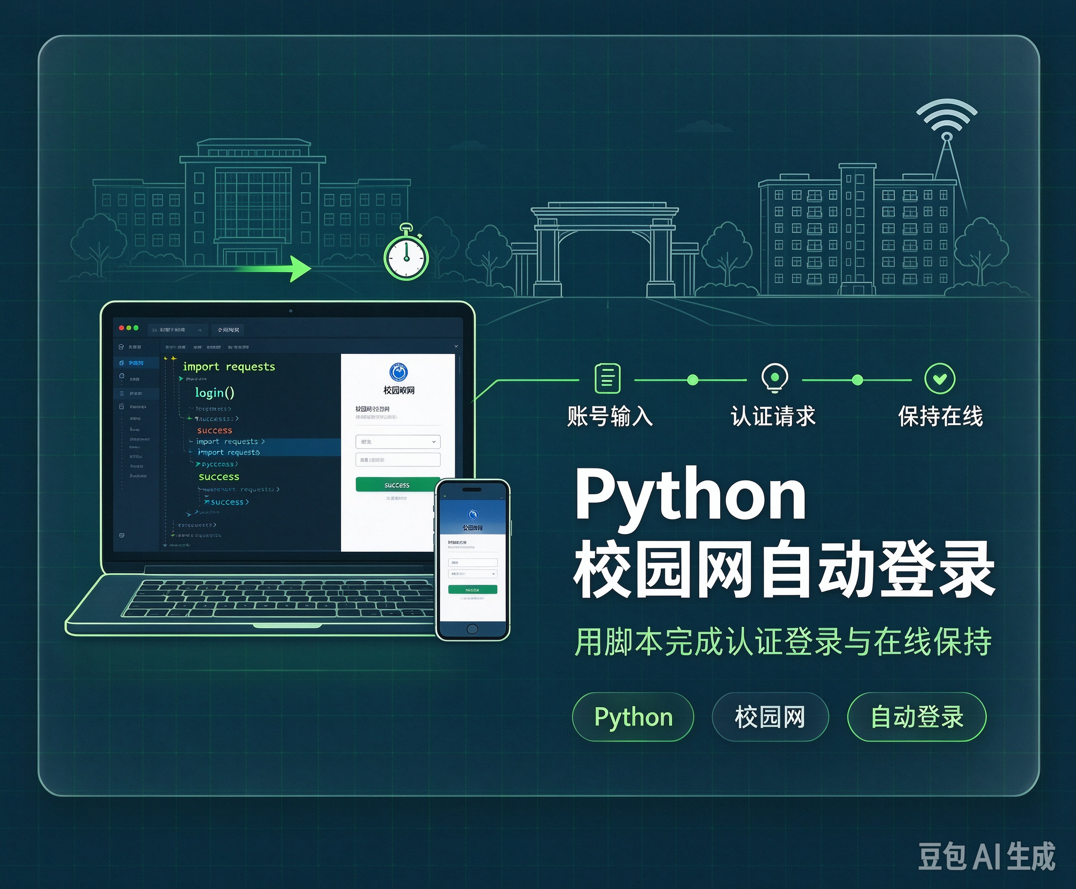Expand the blue 'success' line chevron near the bottom
Image resolution: width=1076 pixels, height=889 pixels.
(247, 502)
